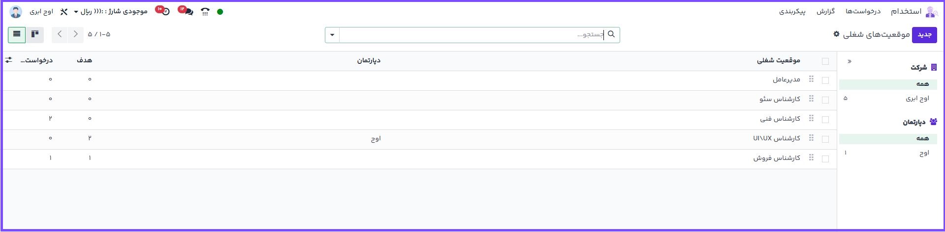The height and width of the screenshot is (232, 945).
Task: Click the gear icon beside موقعیت‌های شغلی
Action: click(836, 34)
